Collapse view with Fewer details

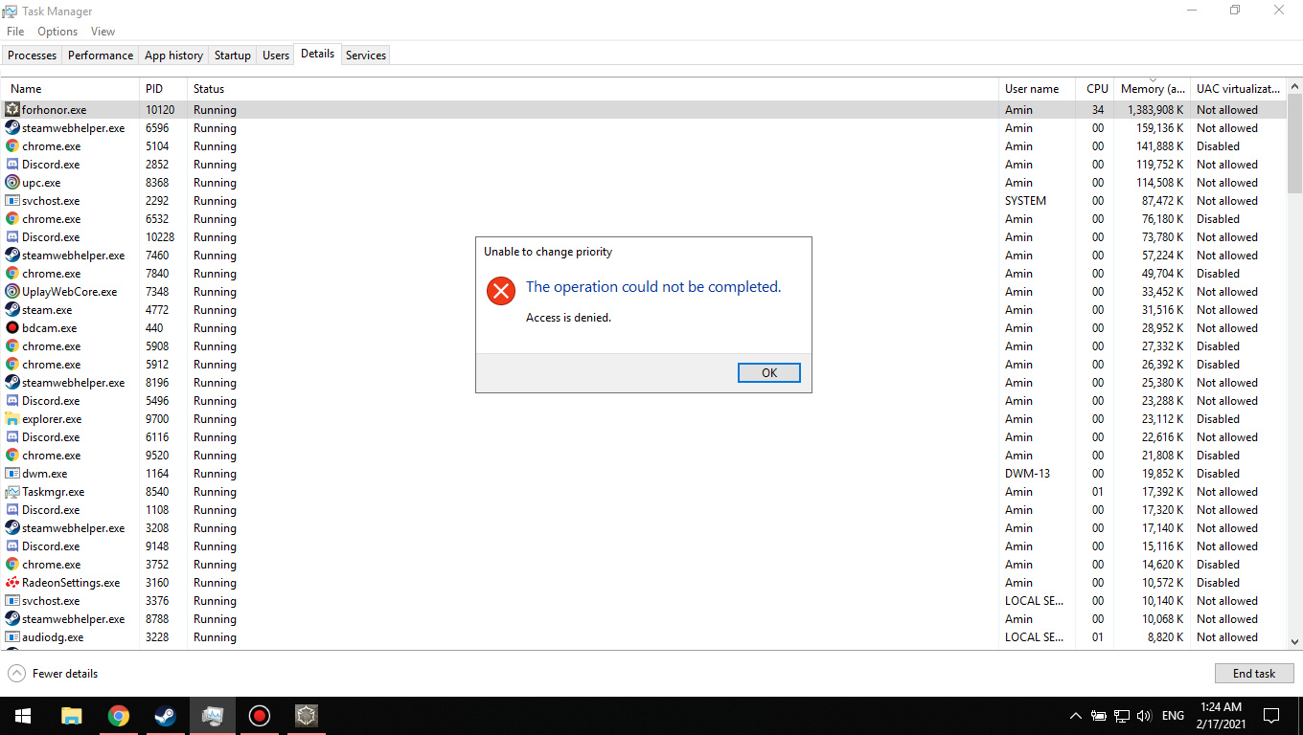pyautogui.click(x=54, y=674)
